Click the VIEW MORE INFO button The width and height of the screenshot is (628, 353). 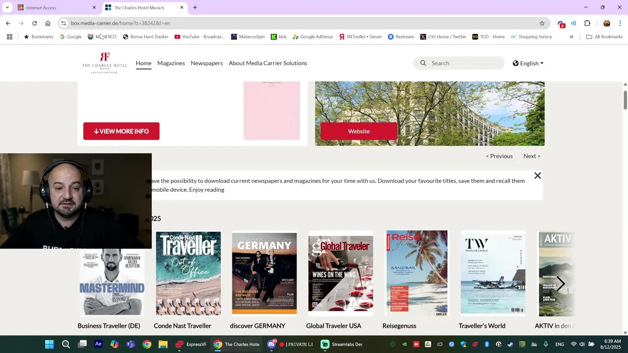pos(121,131)
